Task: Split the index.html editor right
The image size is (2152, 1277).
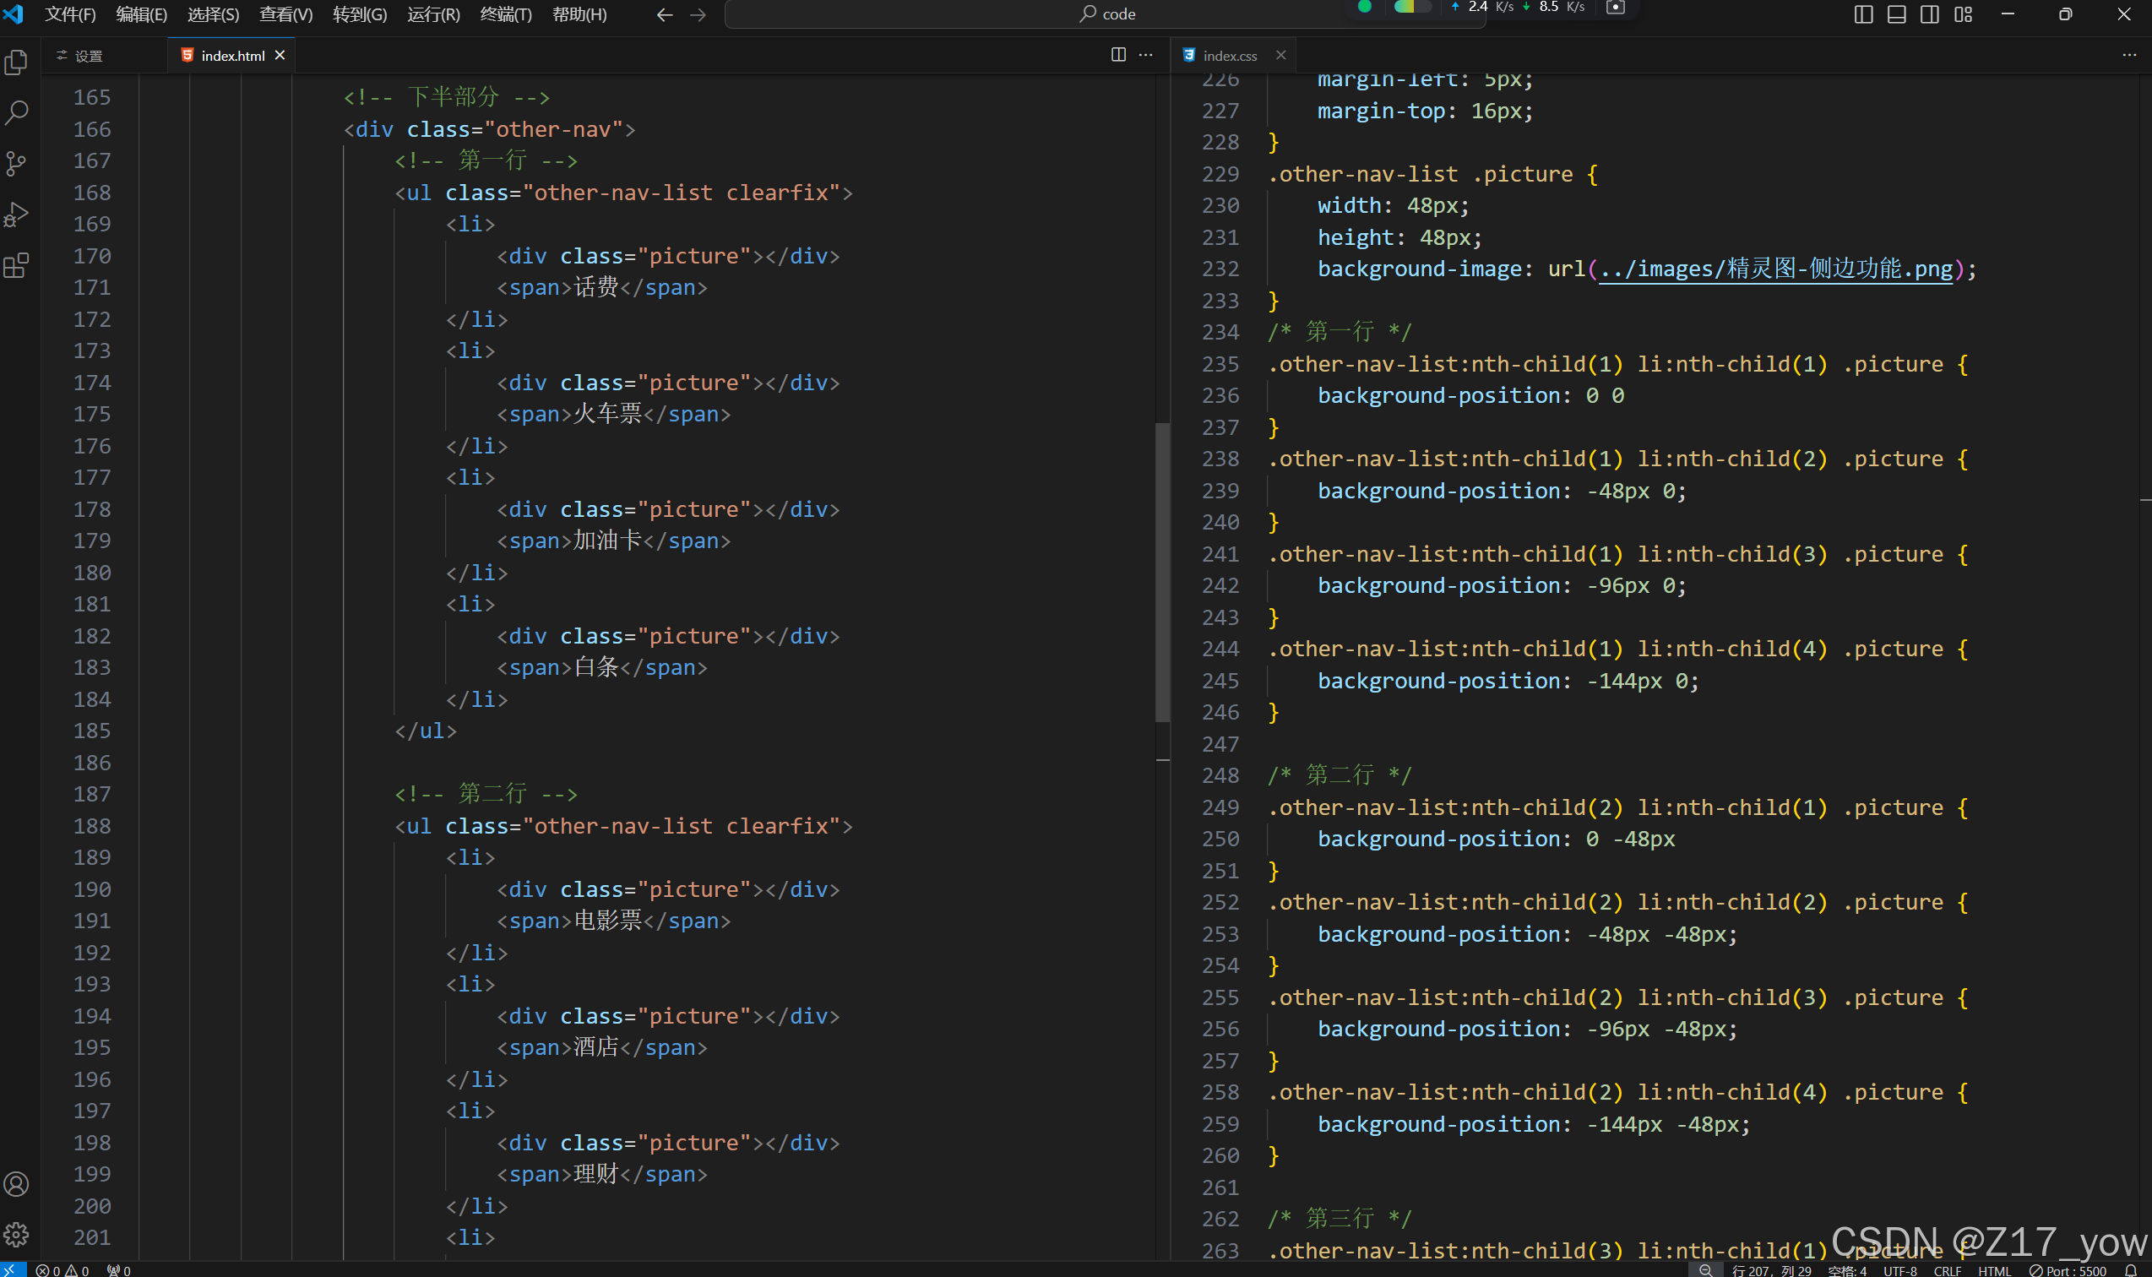Action: point(1117,55)
